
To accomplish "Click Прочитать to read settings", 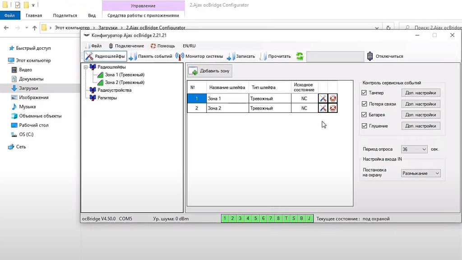I will click(275, 56).
